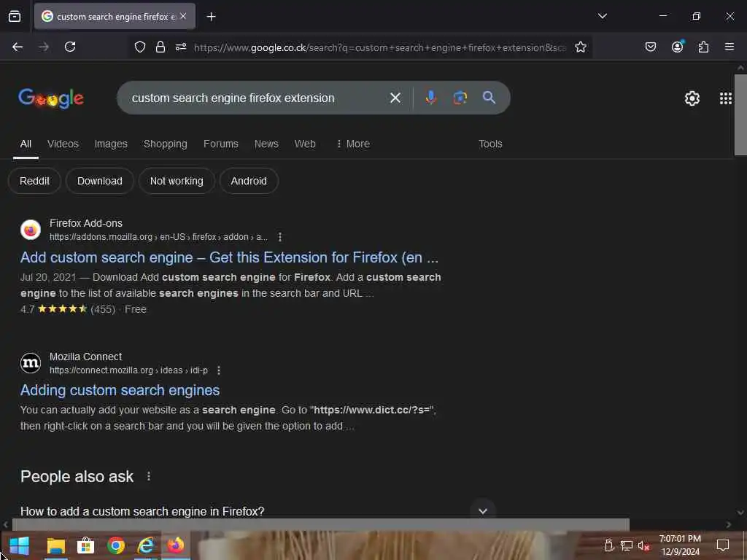The height and width of the screenshot is (560, 747).
Task: Click the addons.mozilla.org URL breadcrumb
Action: pyautogui.click(x=158, y=237)
